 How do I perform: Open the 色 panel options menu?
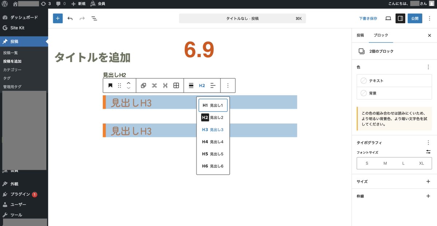pyautogui.click(x=428, y=67)
